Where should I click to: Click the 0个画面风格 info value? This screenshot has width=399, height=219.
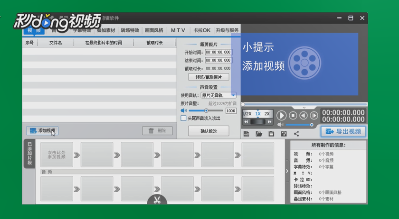330,192
